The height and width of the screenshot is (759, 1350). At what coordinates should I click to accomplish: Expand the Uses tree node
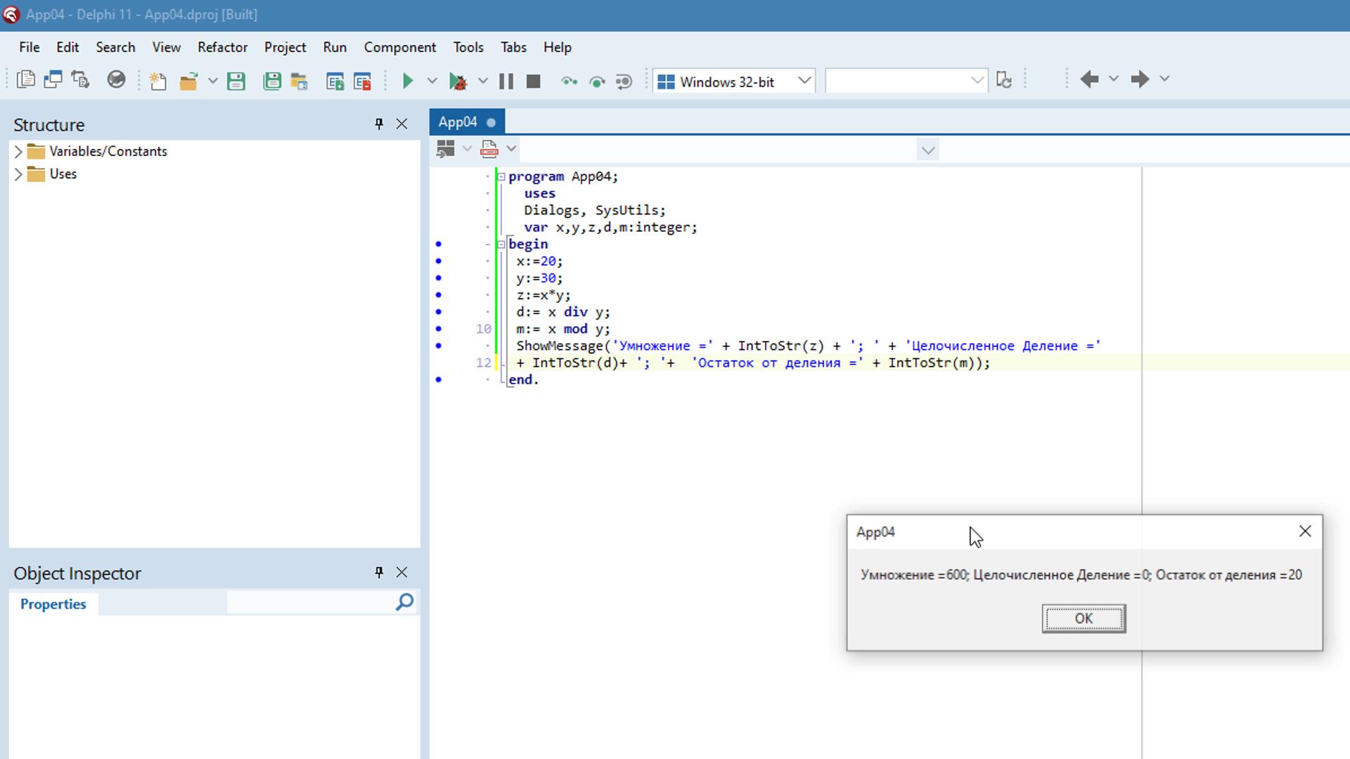pos(18,174)
